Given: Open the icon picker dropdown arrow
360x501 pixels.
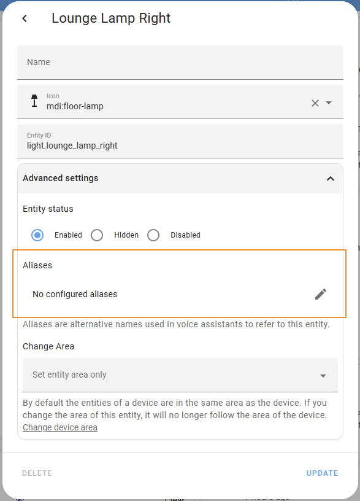Looking at the screenshot, I should click(x=331, y=103).
